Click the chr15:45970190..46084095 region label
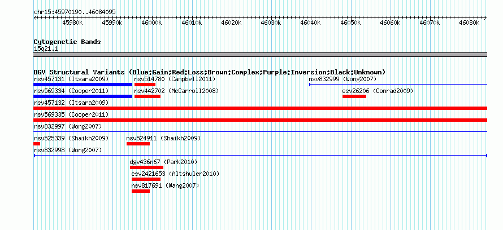This screenshot has height=230, width=503. click(x=75, y=12)
